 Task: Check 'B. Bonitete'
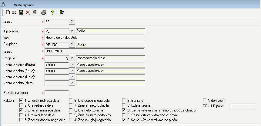tap(124, 100)
